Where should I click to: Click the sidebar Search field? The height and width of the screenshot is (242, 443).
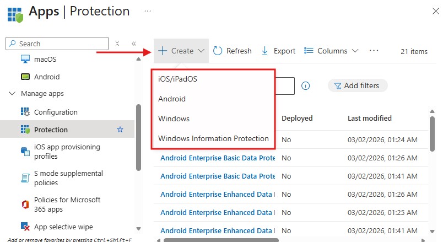click(57, 44)
